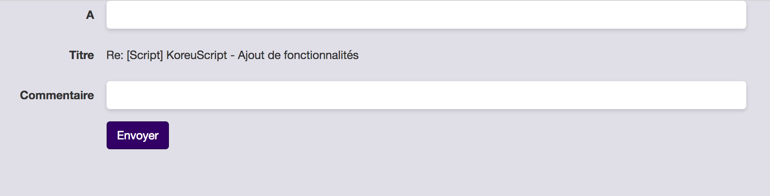Viewport: 770px width, 196px height.
Task: Click the "Re: [Script] KoreuScript" title text
Action: point(232,55)
